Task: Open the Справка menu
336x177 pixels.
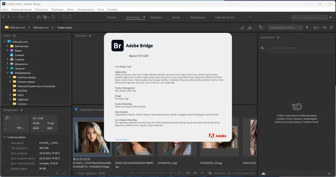Action: click(x=112, y=9)
